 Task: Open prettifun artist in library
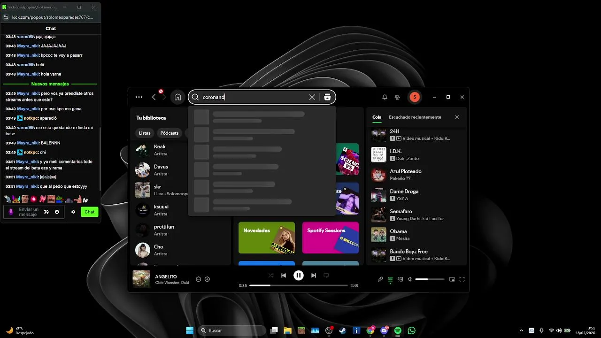click(180, 230)
